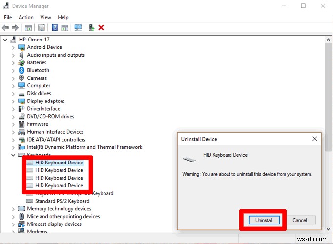The width and height of the screenshot is (333, 244).
Task: Select the Batteries category label
Action: coord(37,62)
